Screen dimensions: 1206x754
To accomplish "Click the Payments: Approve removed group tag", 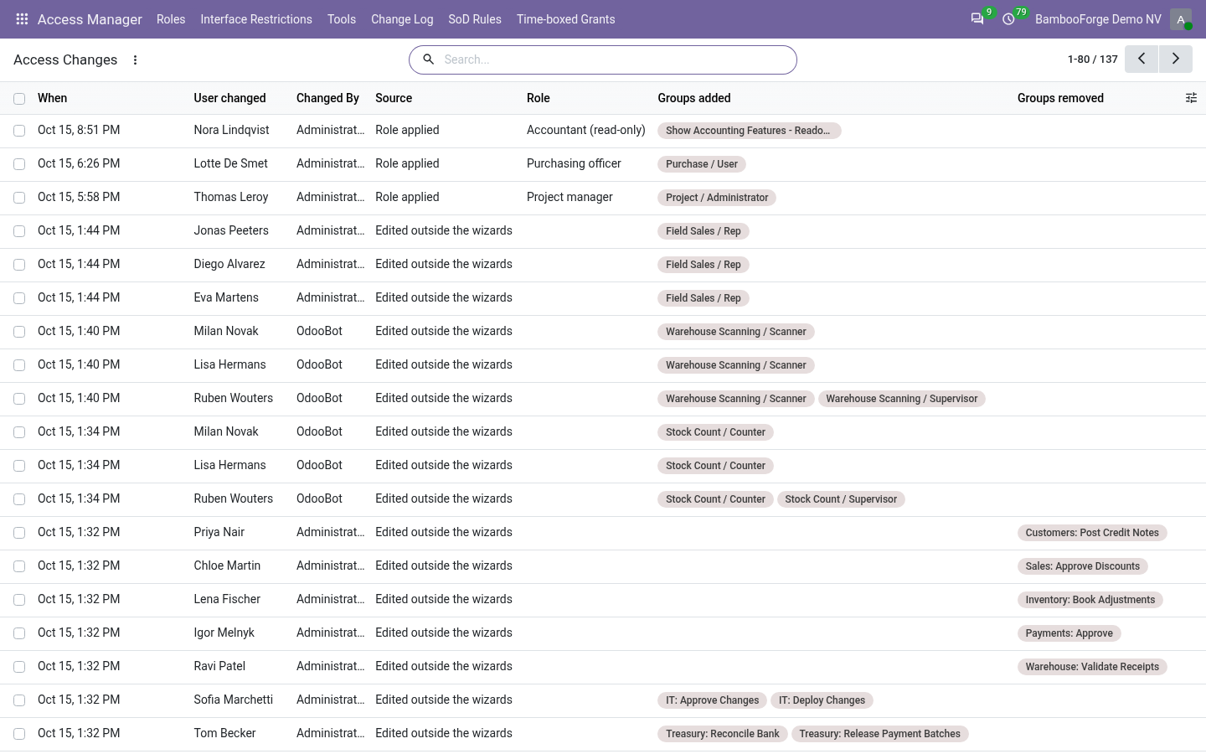I will [x=1069, y=633].
